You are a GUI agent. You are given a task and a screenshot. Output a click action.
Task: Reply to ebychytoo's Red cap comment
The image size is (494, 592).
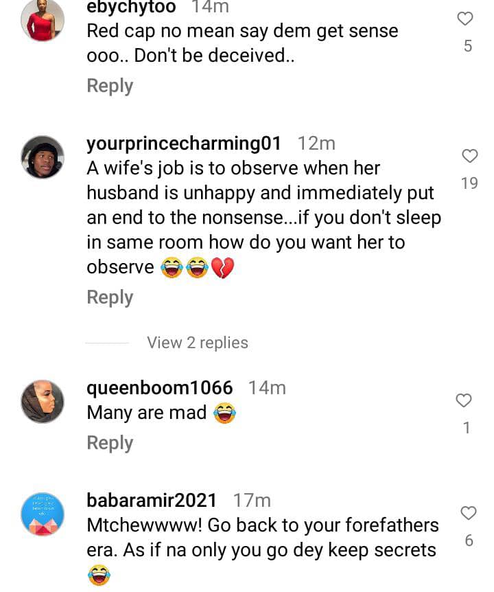click(110, 86)
